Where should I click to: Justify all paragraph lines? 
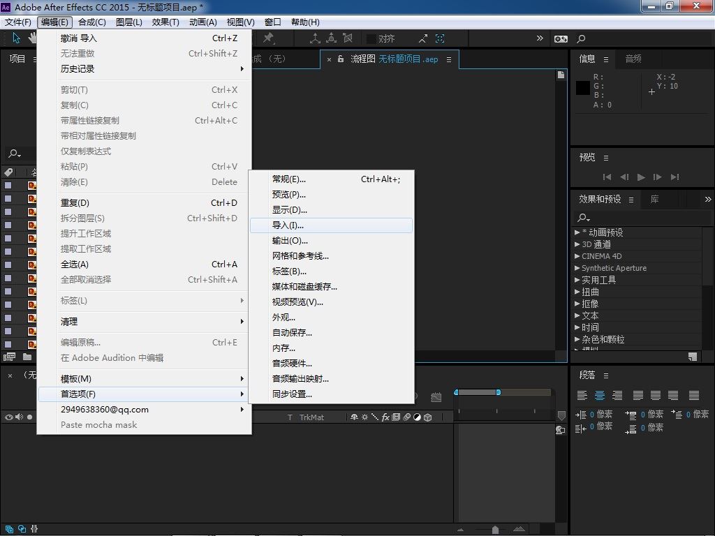click(x=693, y=395)
